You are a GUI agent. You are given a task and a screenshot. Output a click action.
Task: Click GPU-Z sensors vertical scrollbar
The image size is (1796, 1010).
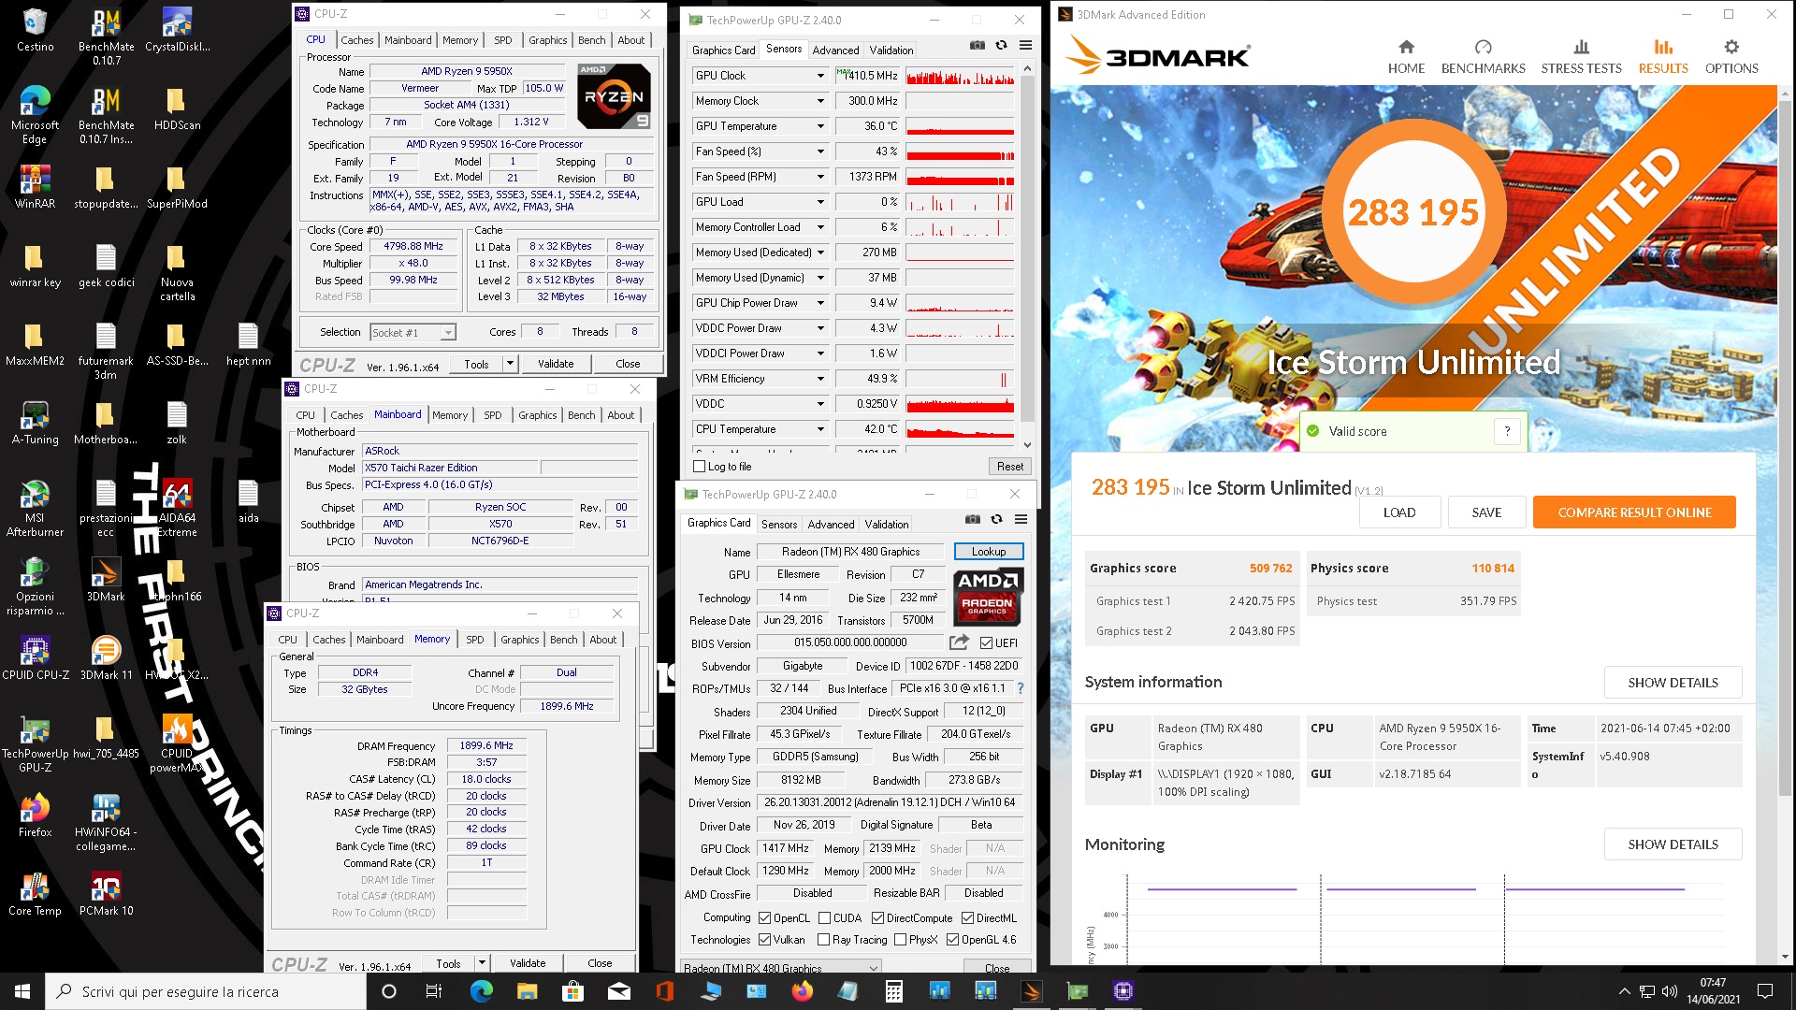(x=1027, y=257)
